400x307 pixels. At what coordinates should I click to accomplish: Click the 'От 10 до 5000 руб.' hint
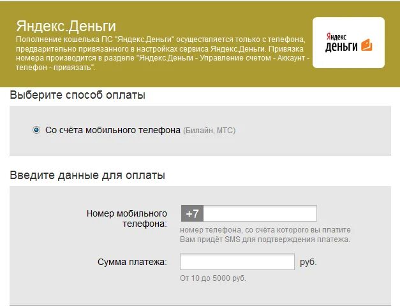point(213,278)
